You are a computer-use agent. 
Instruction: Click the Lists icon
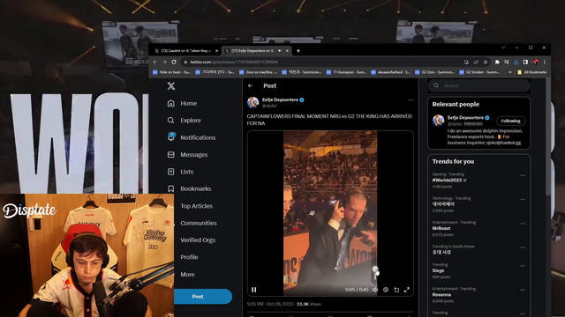pos(170,172)
